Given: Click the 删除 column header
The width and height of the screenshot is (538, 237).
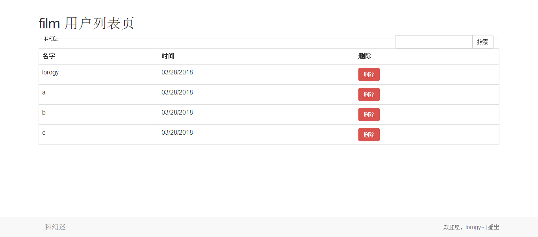Looking at the screenshot, I should point(427,56).
